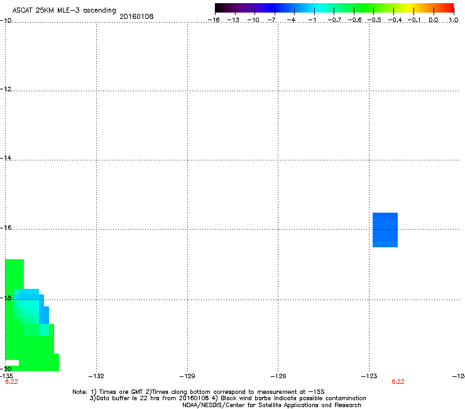Viewport: 465px width, 409px height.
Task: Click the blue data patch near -16 latitude
Action: (x=385, y=230)
